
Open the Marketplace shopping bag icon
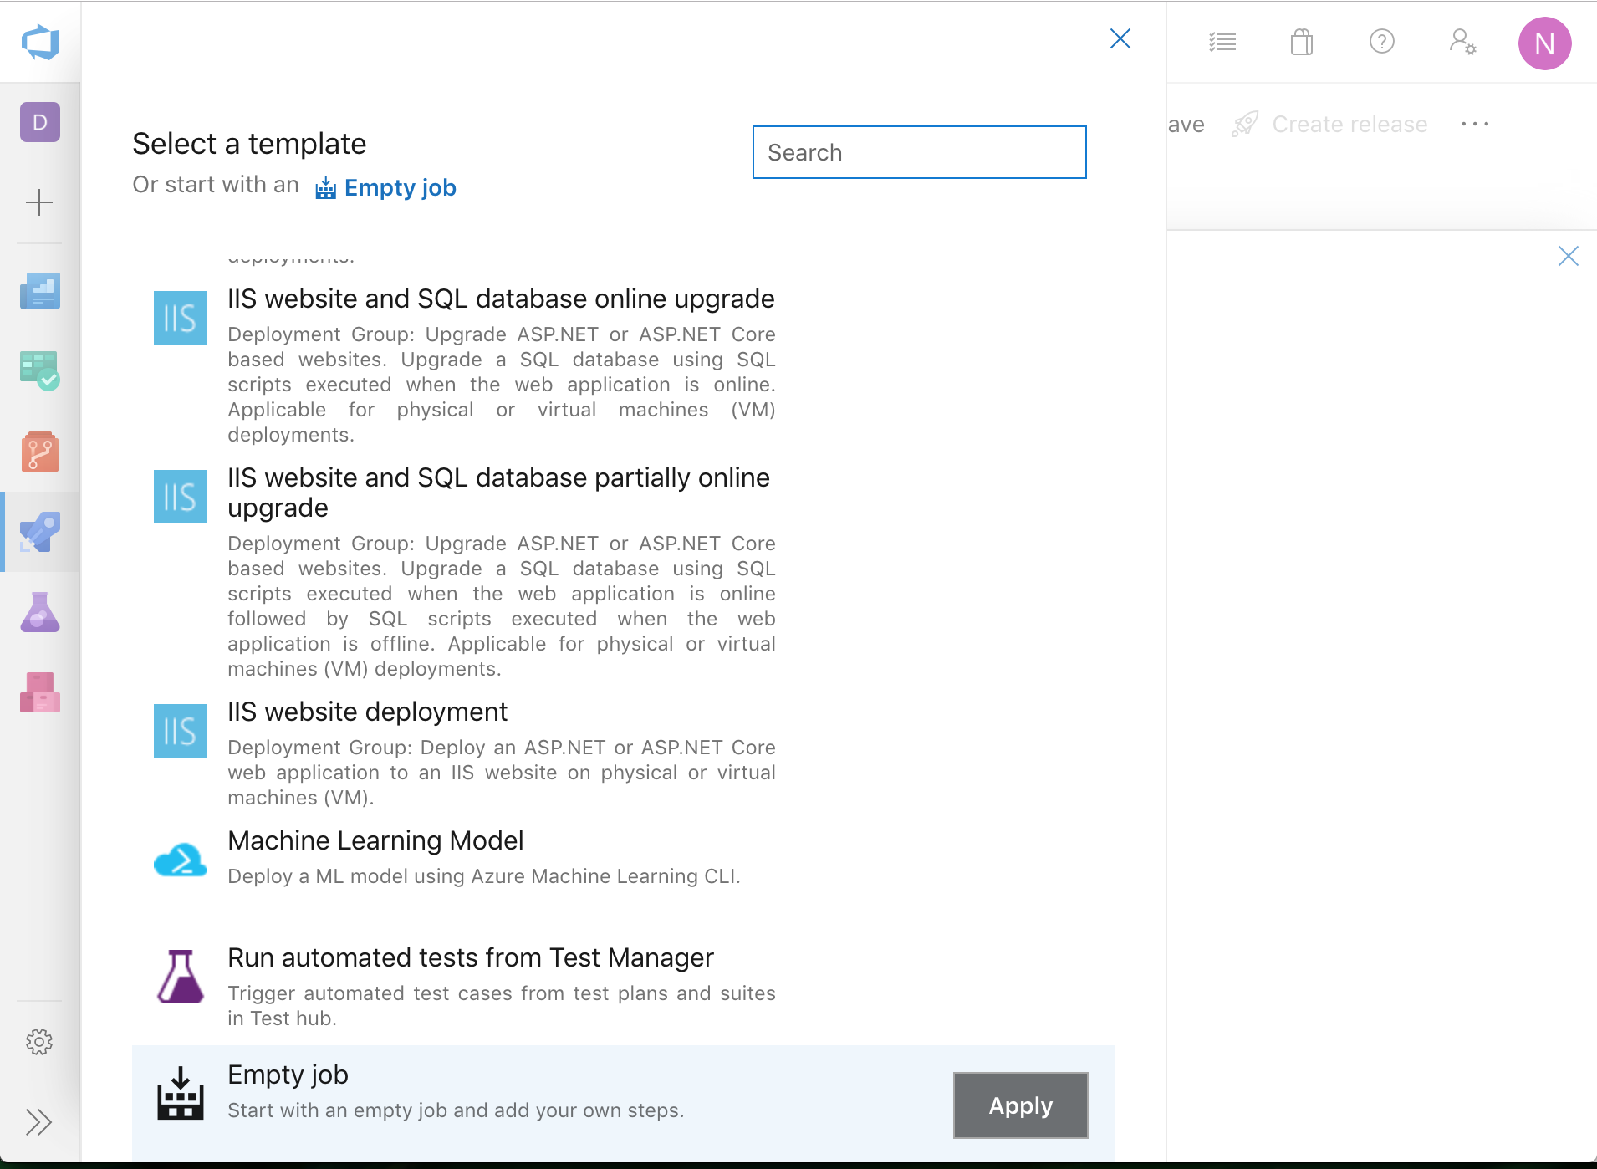pyautogui.click(x=1302, y=42)
